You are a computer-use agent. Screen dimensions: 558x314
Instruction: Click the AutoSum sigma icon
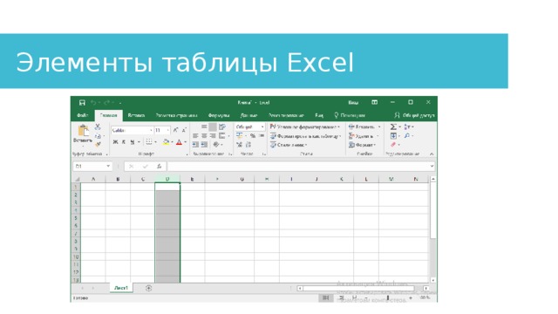pos(393,126)
